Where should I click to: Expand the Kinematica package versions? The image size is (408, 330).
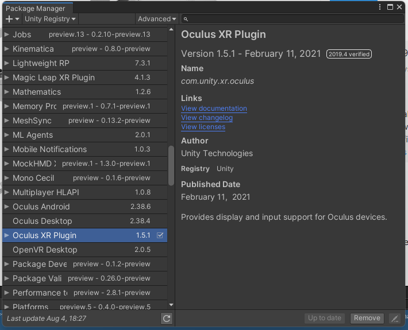point(7,49)
